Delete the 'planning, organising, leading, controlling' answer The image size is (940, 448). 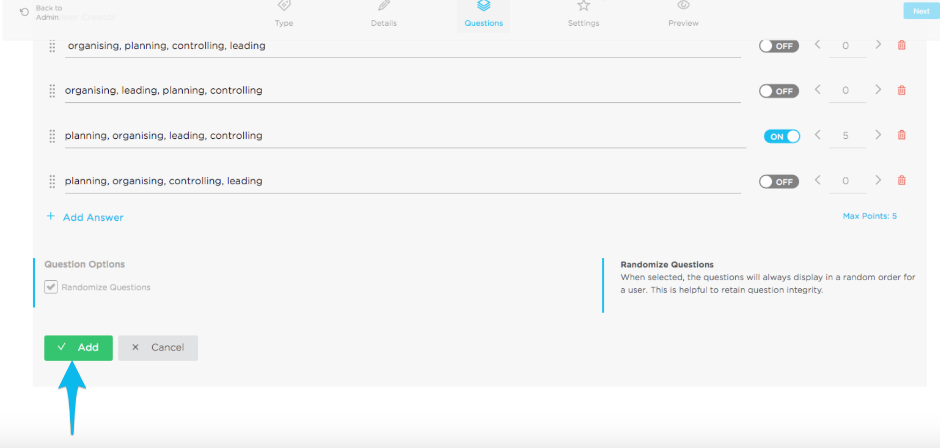(x=901, y=135)
